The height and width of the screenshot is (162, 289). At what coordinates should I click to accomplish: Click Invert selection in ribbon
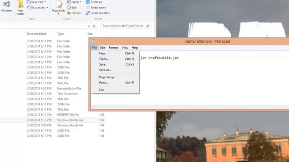click(x=98, y=13)
